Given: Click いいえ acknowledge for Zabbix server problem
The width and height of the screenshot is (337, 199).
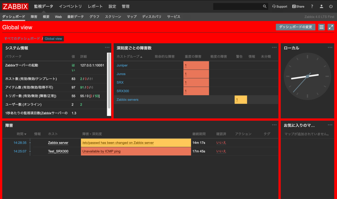Looking at the screenshot, I should (221, 143).
